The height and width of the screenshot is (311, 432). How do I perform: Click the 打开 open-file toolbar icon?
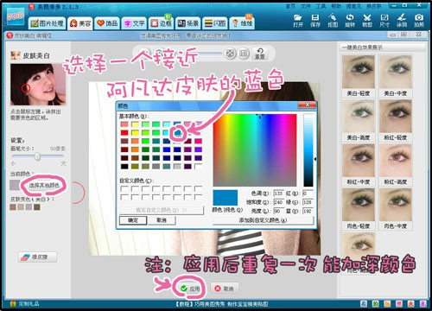pyautogui.click(x=298, y=21)
